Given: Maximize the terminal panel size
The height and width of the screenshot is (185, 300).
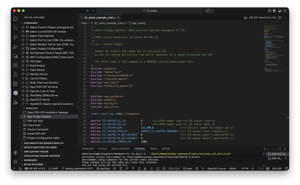Looking at the screenshot, I should [x=279, y=148].
